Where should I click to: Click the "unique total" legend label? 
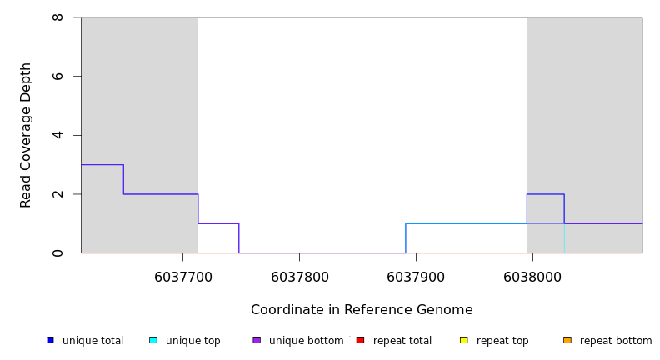pos(92,341)
